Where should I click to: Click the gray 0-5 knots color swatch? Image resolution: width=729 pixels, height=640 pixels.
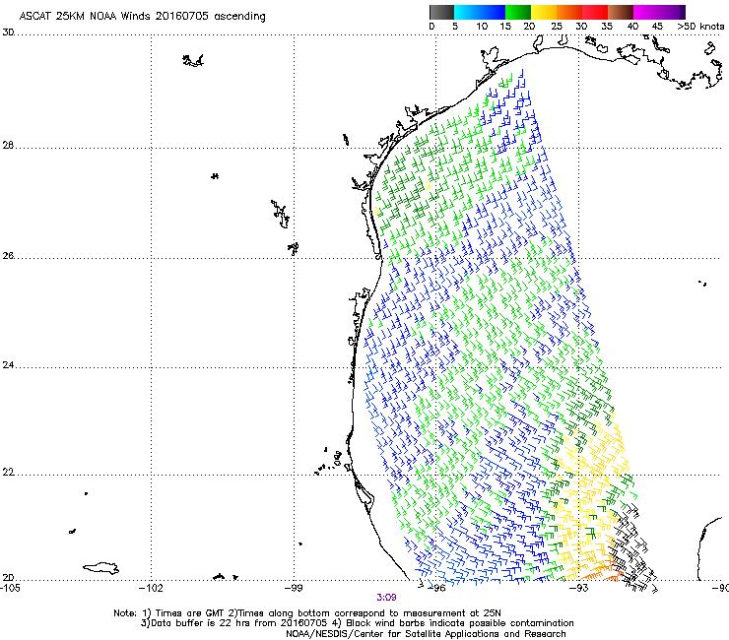pyautogui.click(x=441, y=12)
